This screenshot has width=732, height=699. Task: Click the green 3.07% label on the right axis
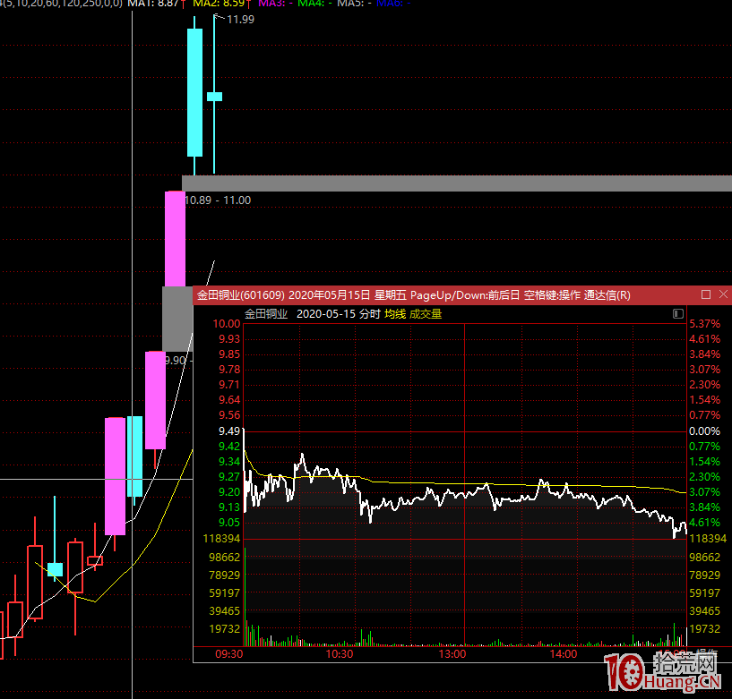704,491
